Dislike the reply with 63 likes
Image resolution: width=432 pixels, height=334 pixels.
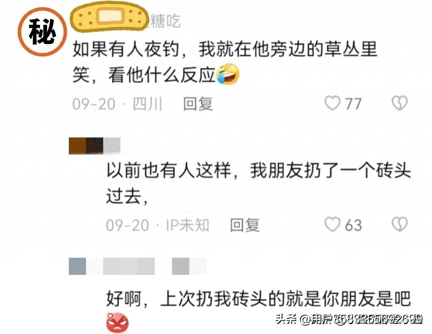coord(400,224)
